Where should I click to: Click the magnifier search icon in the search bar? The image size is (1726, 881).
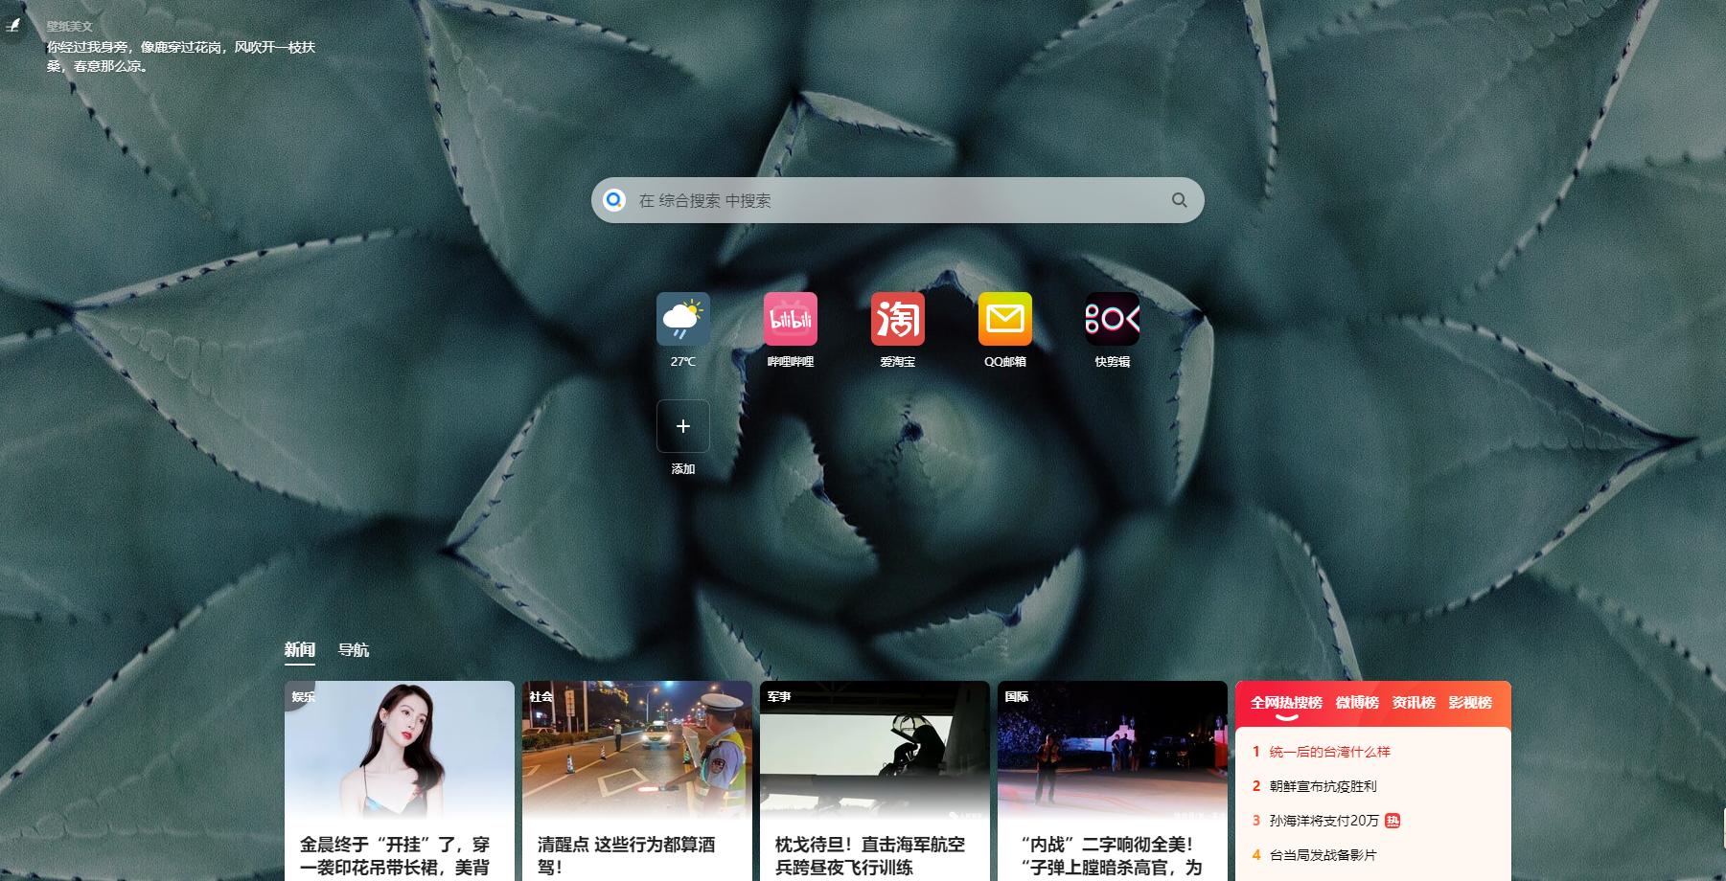tap(1180, 200)
